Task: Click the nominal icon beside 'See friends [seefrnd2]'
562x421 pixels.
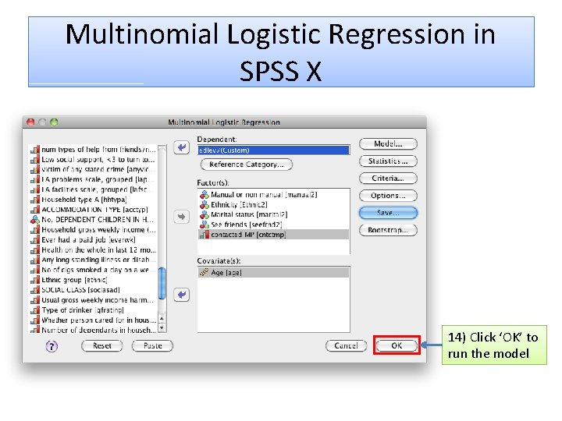Action: click(x=205, y=225)
